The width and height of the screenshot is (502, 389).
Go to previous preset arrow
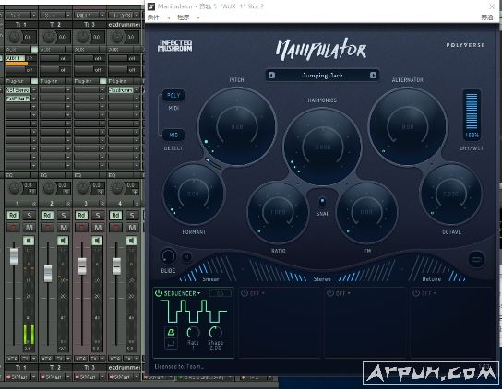click(x=271, y=76)
